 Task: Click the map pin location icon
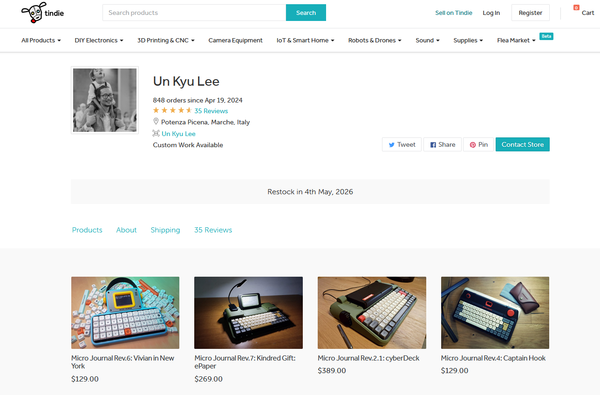point(156,122)
